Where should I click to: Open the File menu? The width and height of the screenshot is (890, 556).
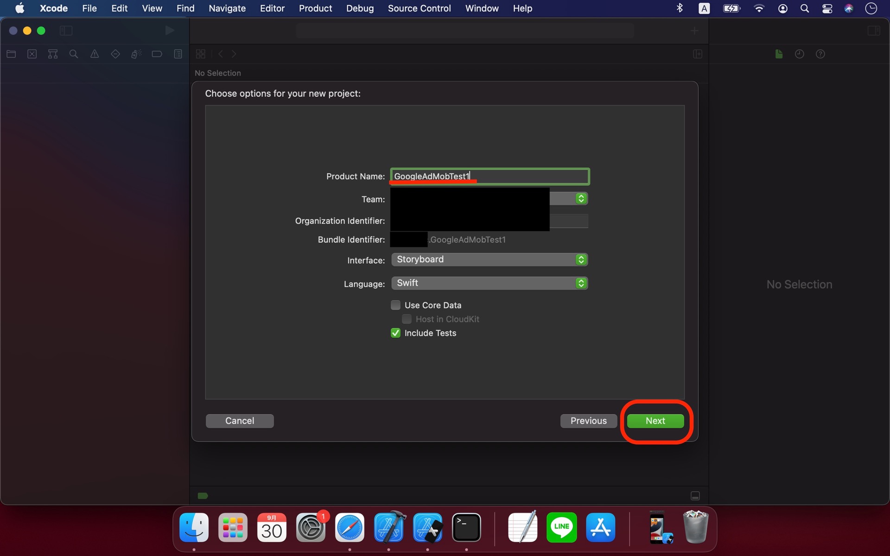[89, 8]
